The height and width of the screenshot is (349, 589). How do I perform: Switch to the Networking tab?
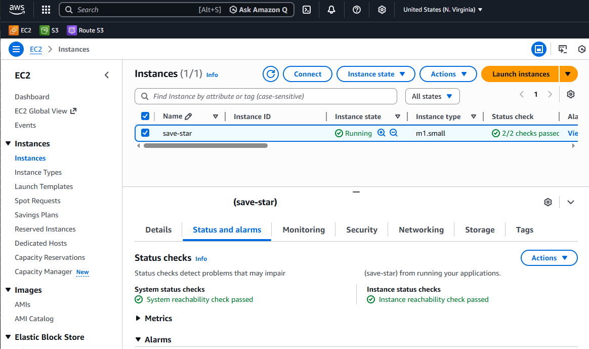(421, 229)
